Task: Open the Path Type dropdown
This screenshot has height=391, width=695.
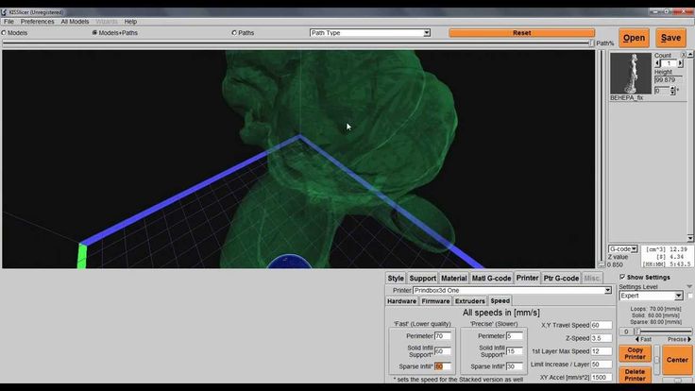Action: coord(370,33)
